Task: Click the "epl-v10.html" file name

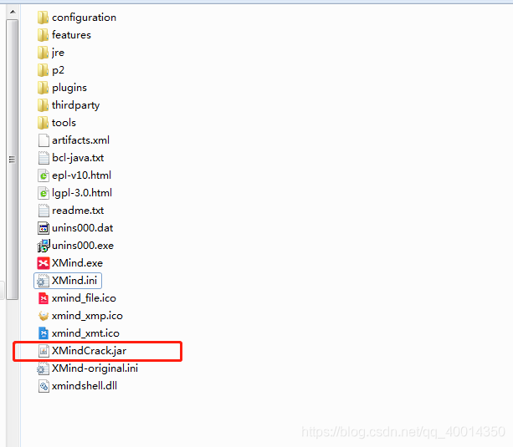Action: coord(81,175)
